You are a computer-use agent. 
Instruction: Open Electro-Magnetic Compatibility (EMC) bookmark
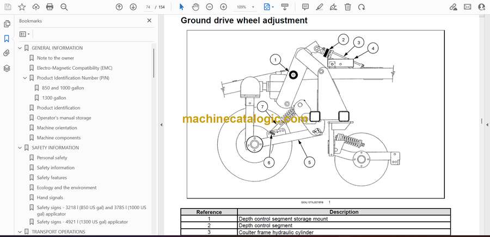(x=75, y=68)
